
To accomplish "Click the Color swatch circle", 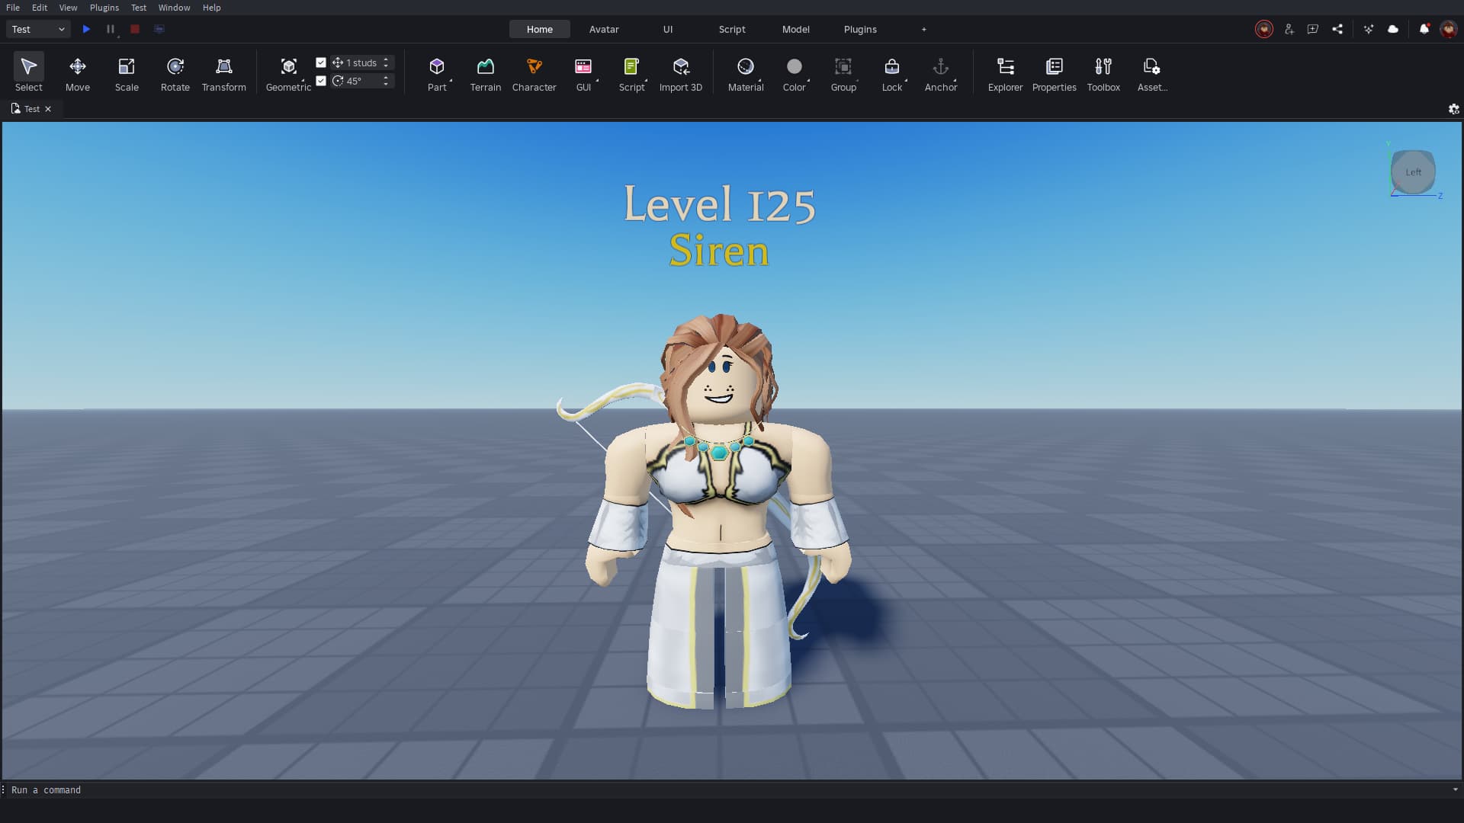I will 794,66.
